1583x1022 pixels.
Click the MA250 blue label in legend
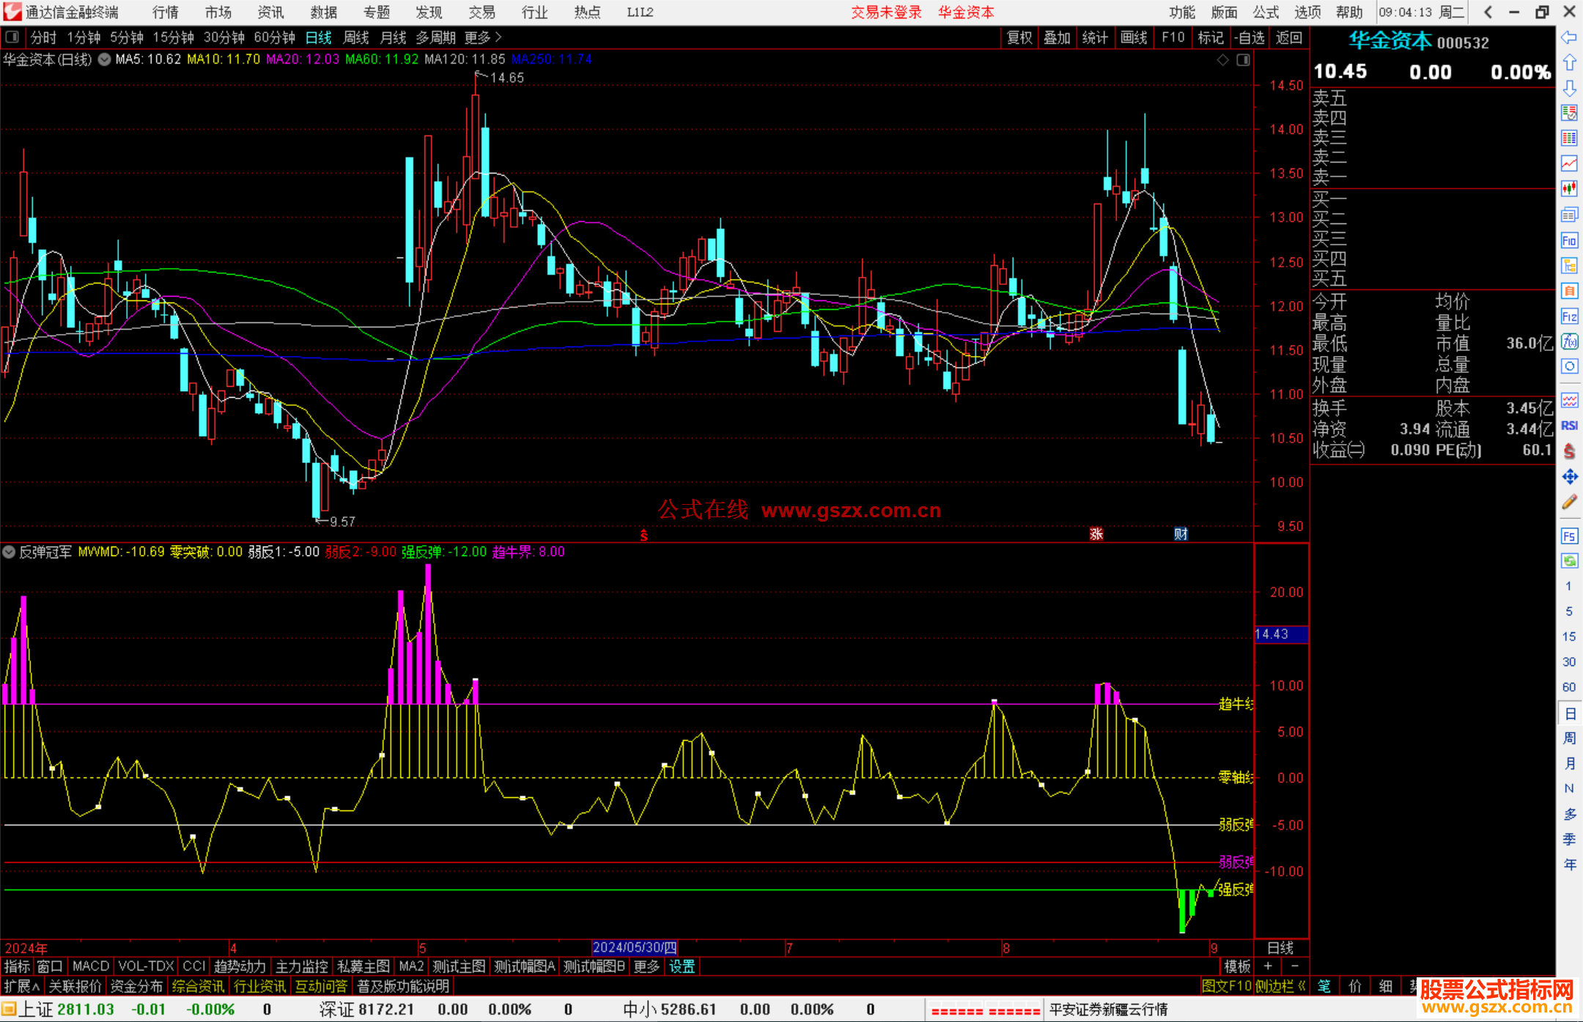pos(551,59)
